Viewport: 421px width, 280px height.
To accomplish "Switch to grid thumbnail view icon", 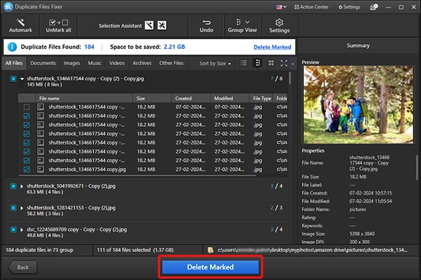I will (x=271, y=63).
